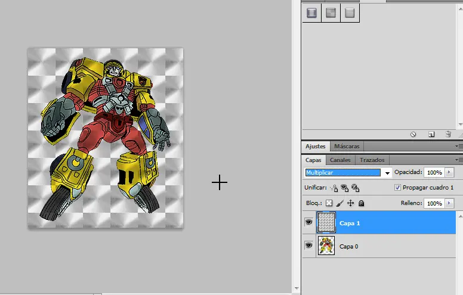Viewport: 463px width, 295px height.
Task: Select the Capas tab
Action: pyautogui.click(x=313, y=160)
